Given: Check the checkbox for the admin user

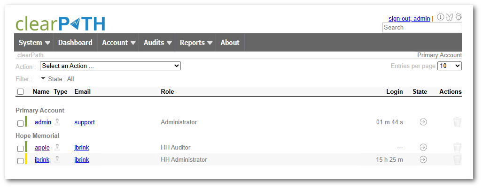Looking at the screenshot, I should click(x=20, y=123).
